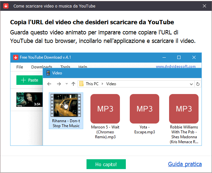
Task: Select the Rihanna video thumbnail with yellow taxi
Action: click(66, 105)
